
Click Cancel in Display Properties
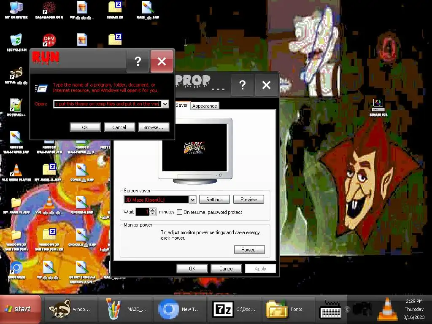[226, 269]
